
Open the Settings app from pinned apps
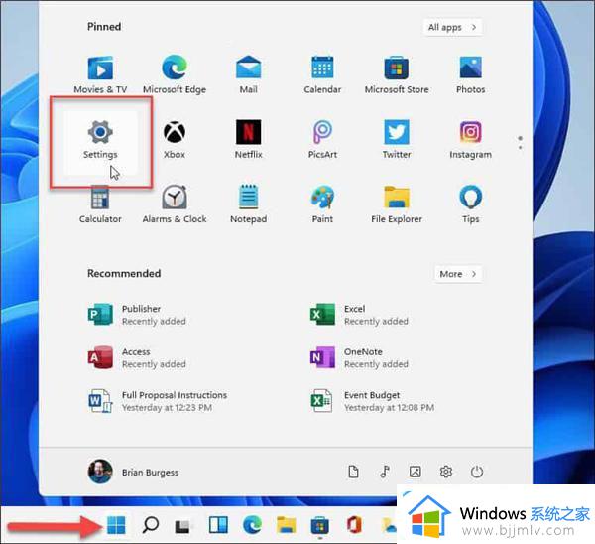(100, 138)
